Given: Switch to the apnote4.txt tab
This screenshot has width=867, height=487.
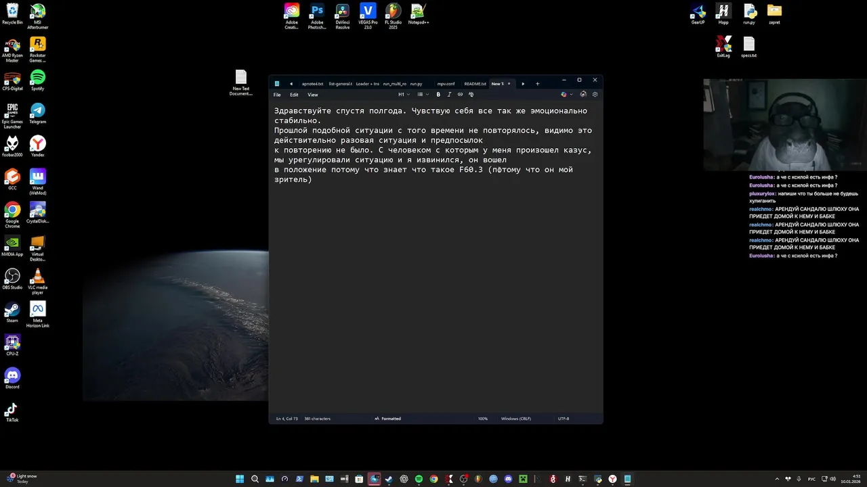Looking at the screenshot, I should pos(312,84).
